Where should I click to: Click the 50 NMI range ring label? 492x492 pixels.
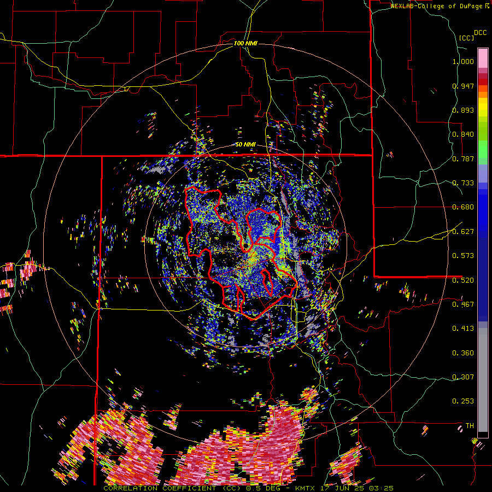point(245,144)
